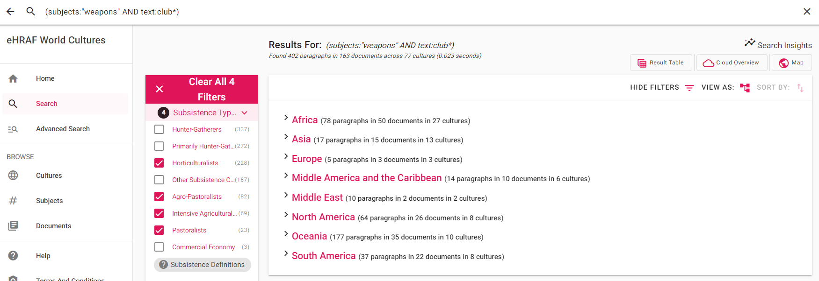Open the Map view
The image size is (819, 281).
(x=791, y=63)
